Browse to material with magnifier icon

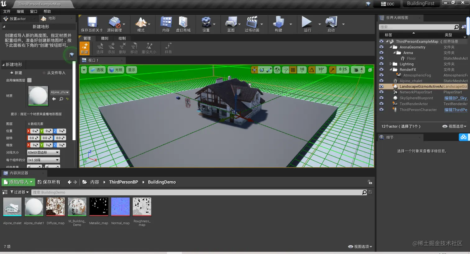61,99
